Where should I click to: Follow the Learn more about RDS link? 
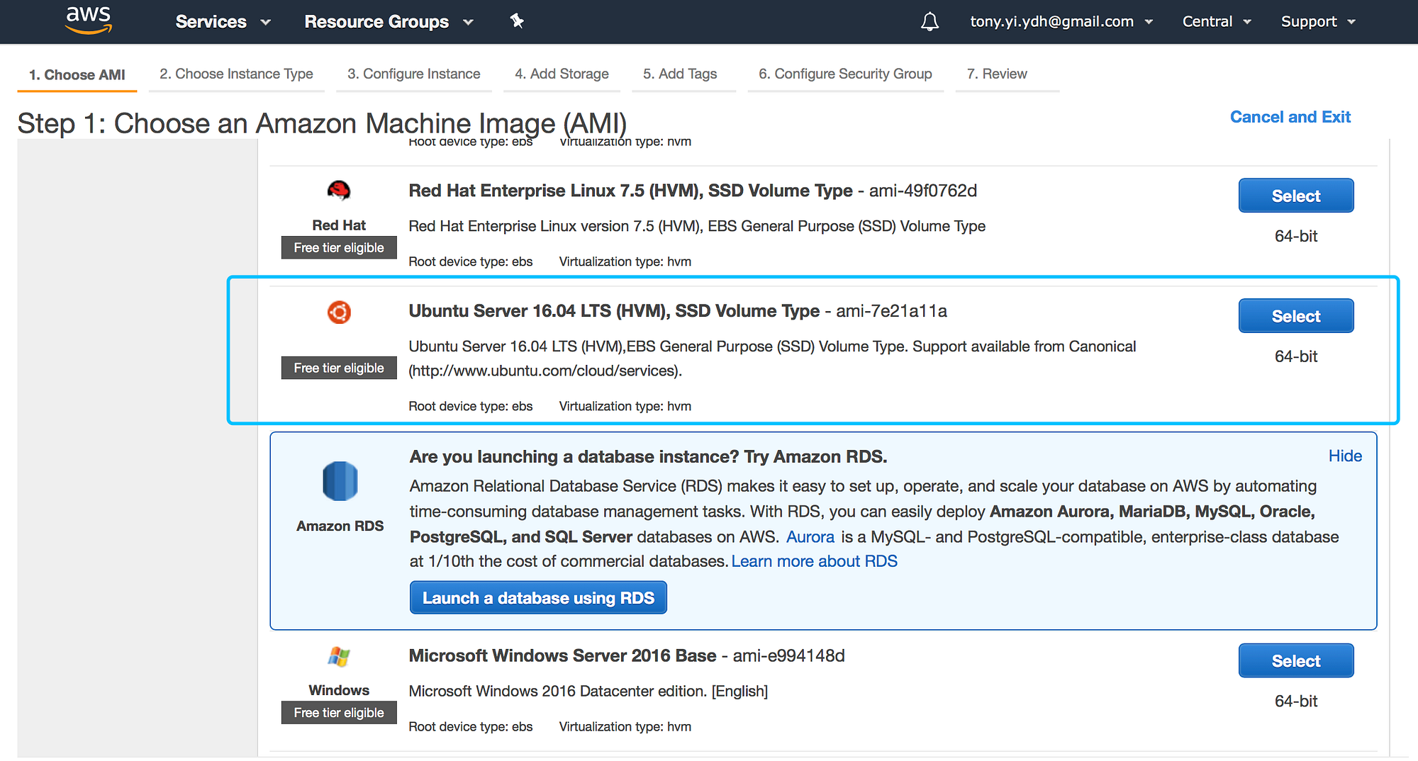coord(814,561)
